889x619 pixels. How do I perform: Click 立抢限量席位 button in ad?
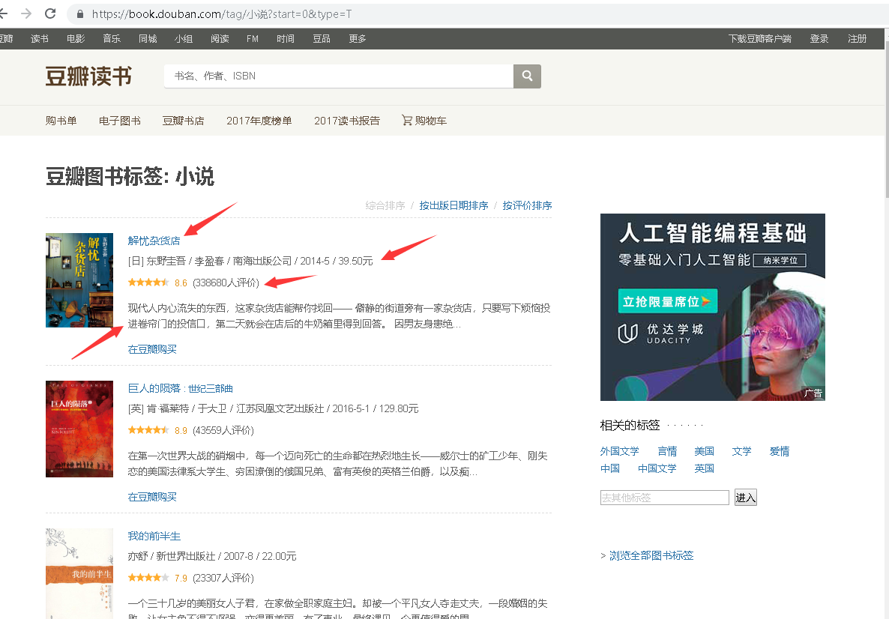667,301
